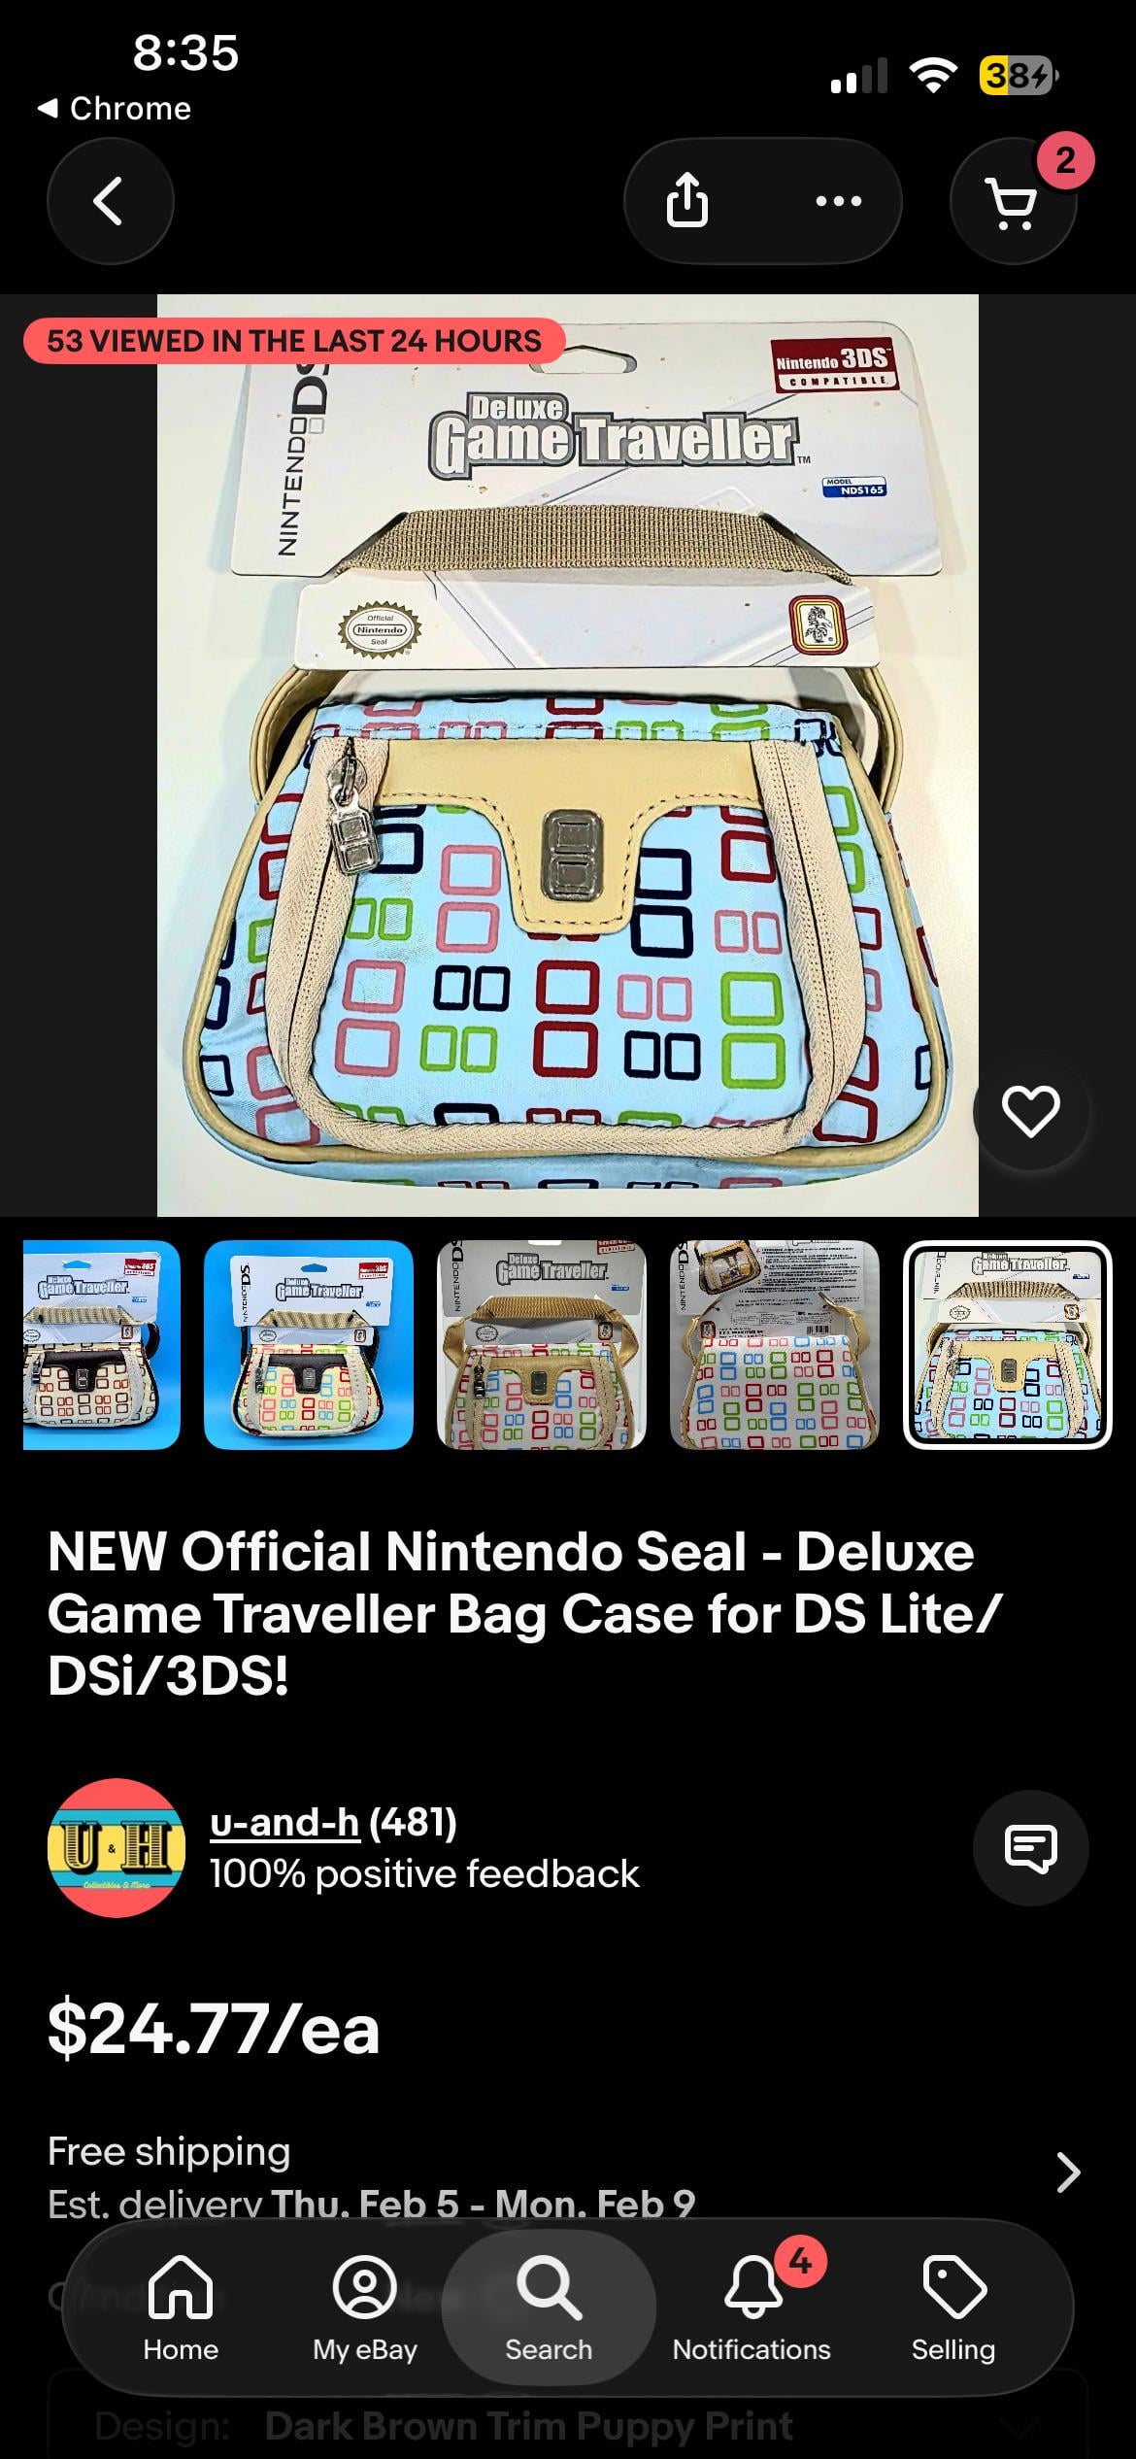The height and width of the screenshot is (2459, 1136).
Task: Open Notifications with 4 alerts
Action: [x=752, y=2307]
